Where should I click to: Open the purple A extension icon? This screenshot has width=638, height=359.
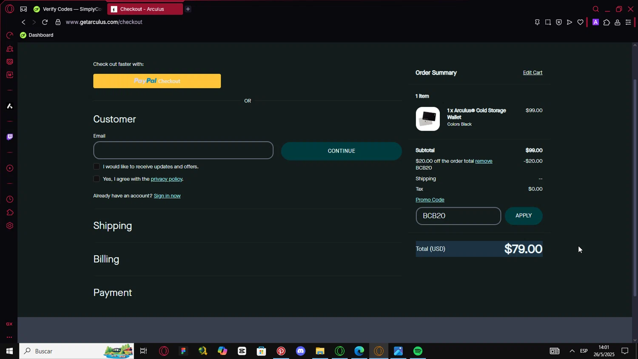click(x=595, y=22)
